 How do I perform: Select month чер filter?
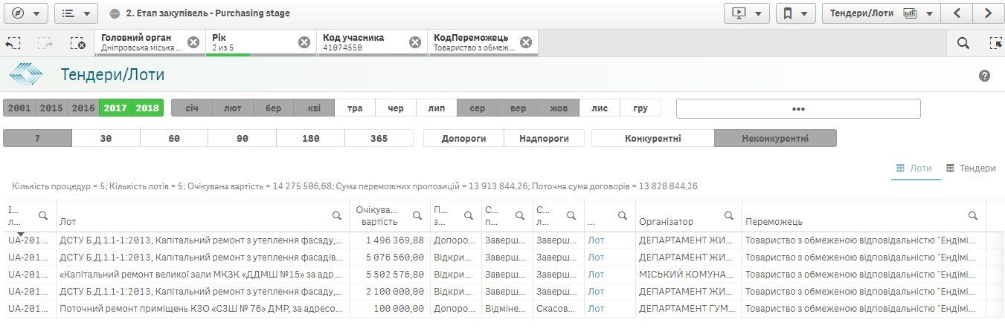(396, 108)
